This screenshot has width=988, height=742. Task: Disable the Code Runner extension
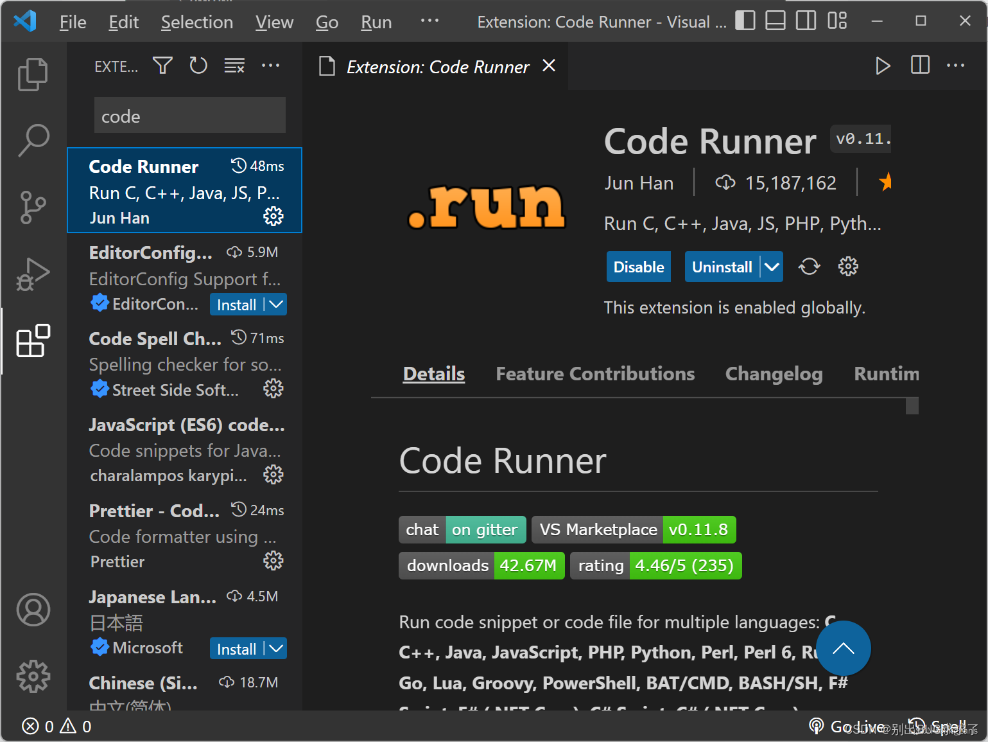pos(639,267)
